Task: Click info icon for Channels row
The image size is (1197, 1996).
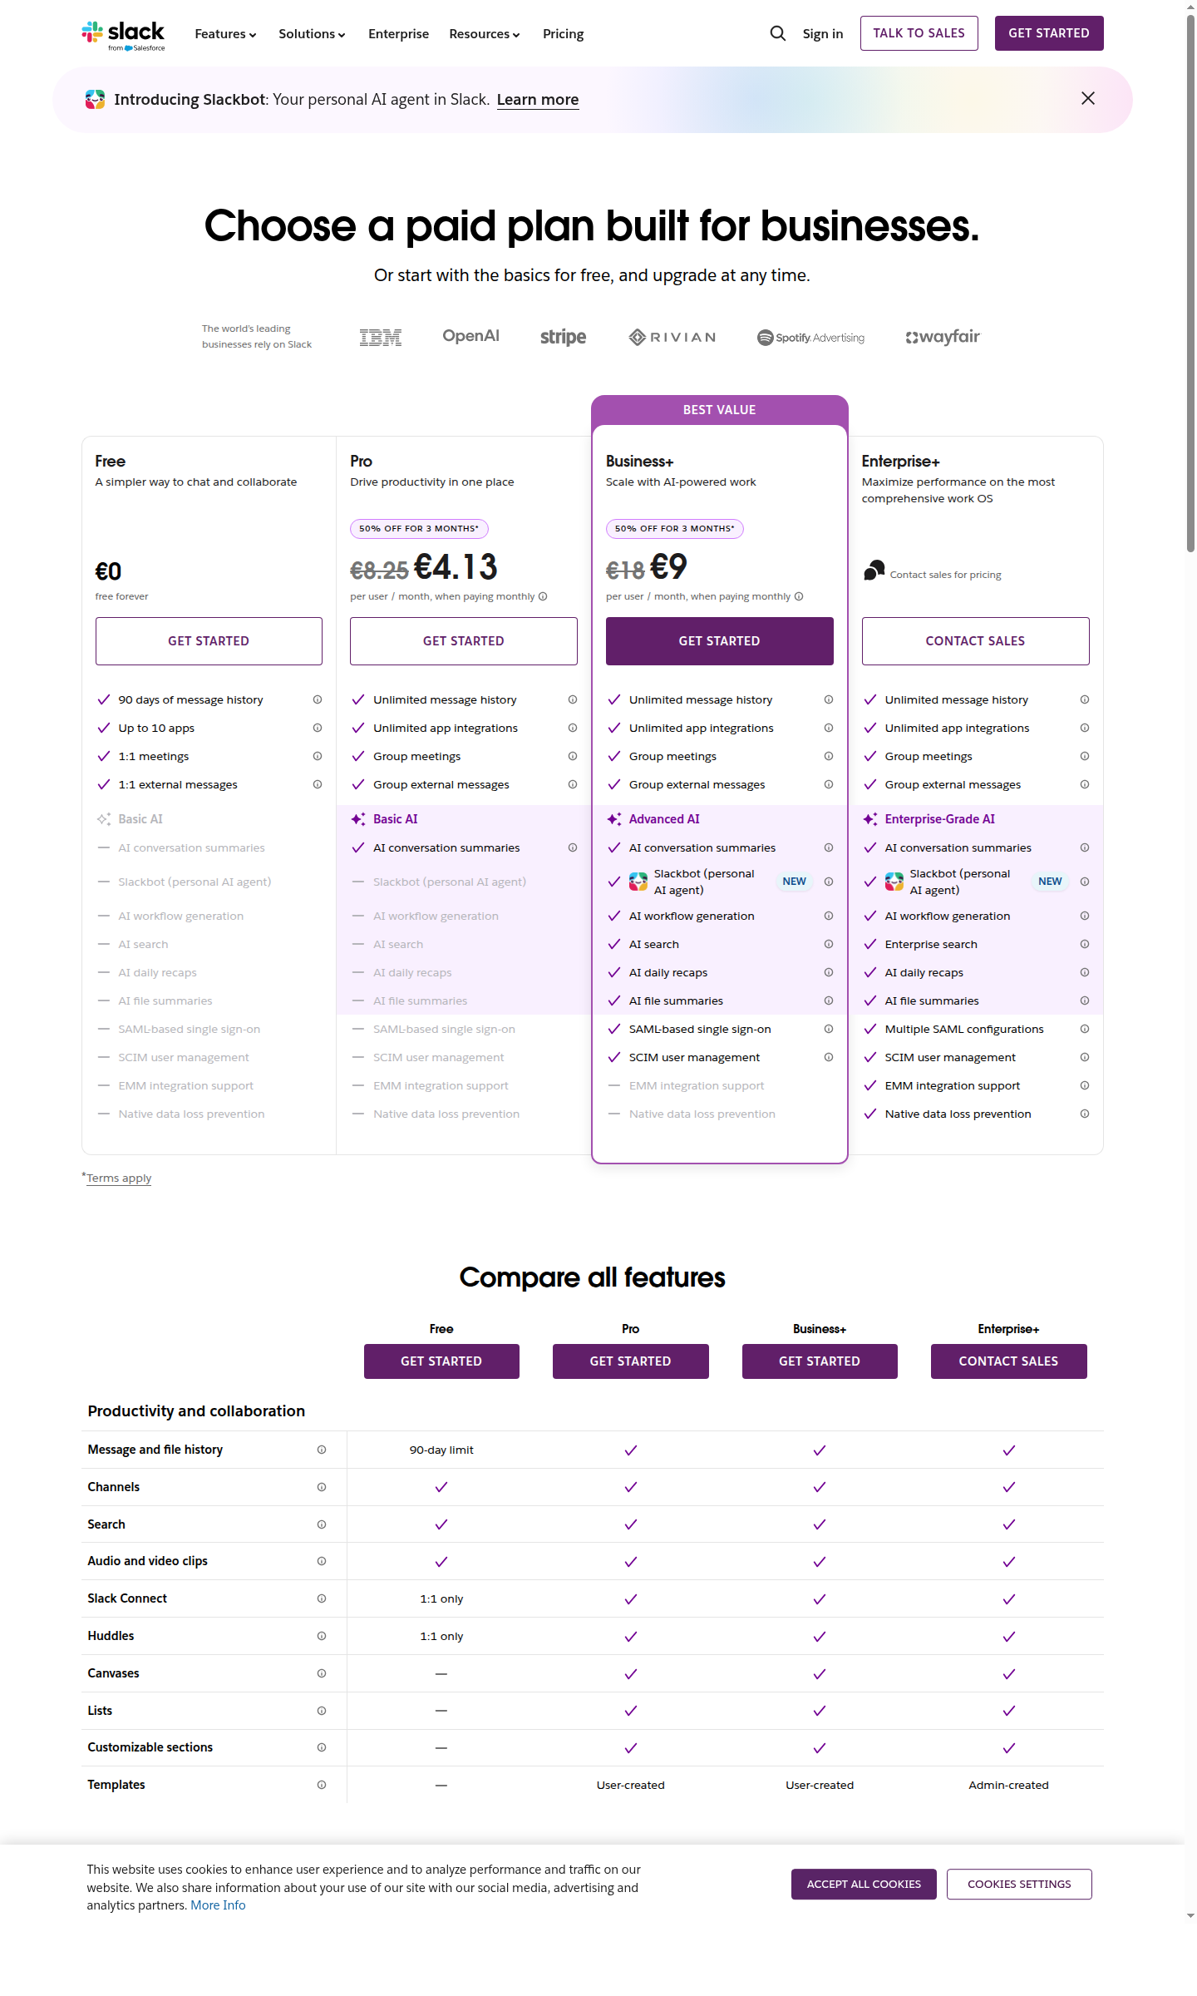Action: (x=322, y=1487)
